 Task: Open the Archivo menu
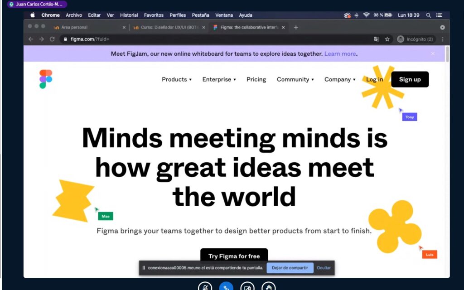tap(74, 15)
